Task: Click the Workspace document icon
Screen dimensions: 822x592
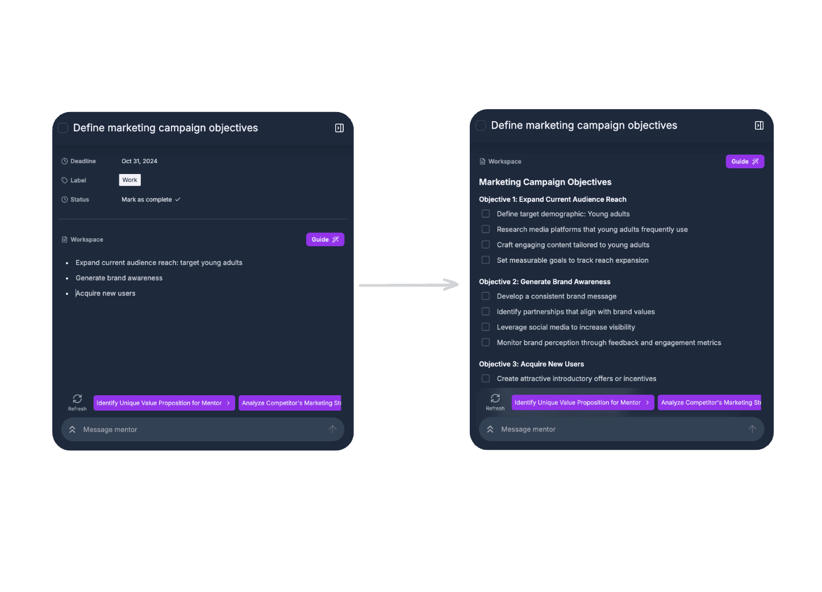Action: pos(64,239)
